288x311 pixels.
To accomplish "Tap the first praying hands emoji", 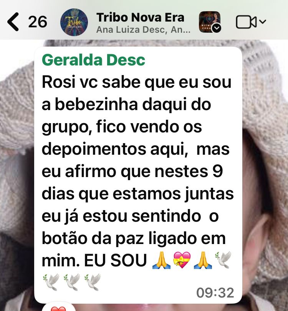I will (x=161, y=260).
